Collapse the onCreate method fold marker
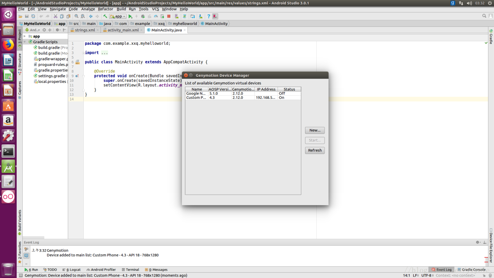Viewport: 494px width, 278px height. point(83,76)
